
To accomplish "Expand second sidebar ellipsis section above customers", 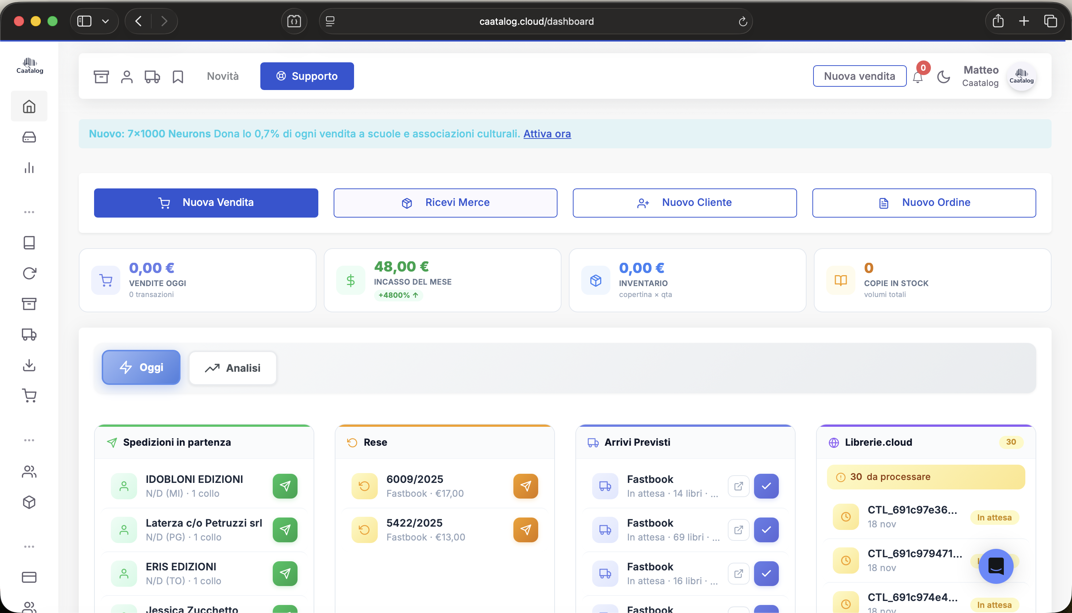I will [29, 440].
